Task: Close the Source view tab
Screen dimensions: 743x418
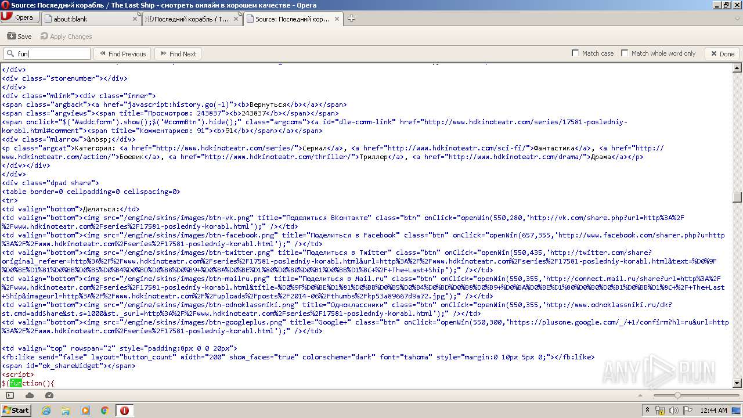Action: 337,19
